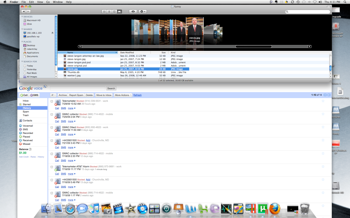This screenshot has width=350, height=218.
Task: Click the Finder back arrow button
Action: click(x=24, y=12)
